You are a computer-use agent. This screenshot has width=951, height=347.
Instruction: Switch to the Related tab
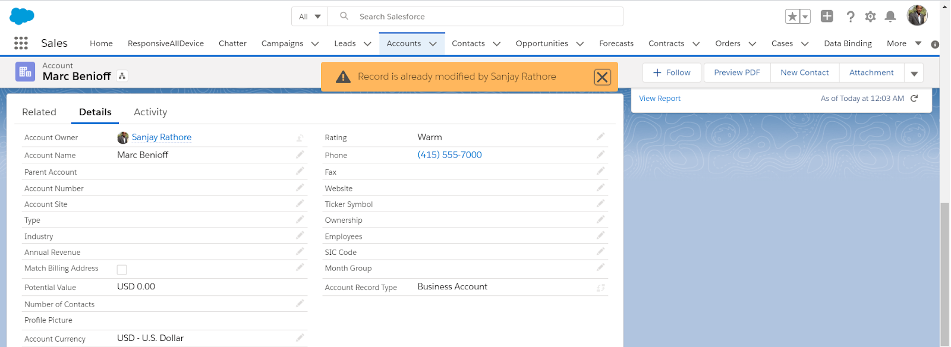(x=39, y=112)
